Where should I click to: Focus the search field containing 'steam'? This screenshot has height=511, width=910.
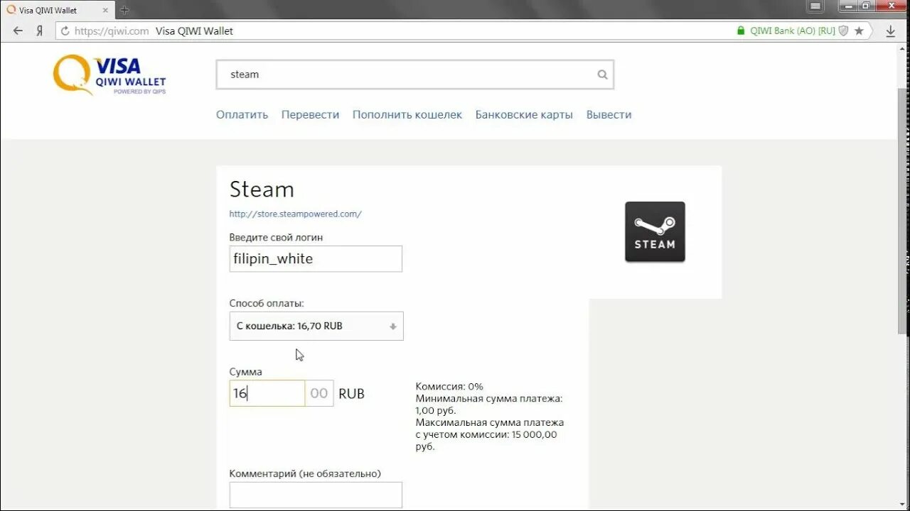[x=414, y=75]
